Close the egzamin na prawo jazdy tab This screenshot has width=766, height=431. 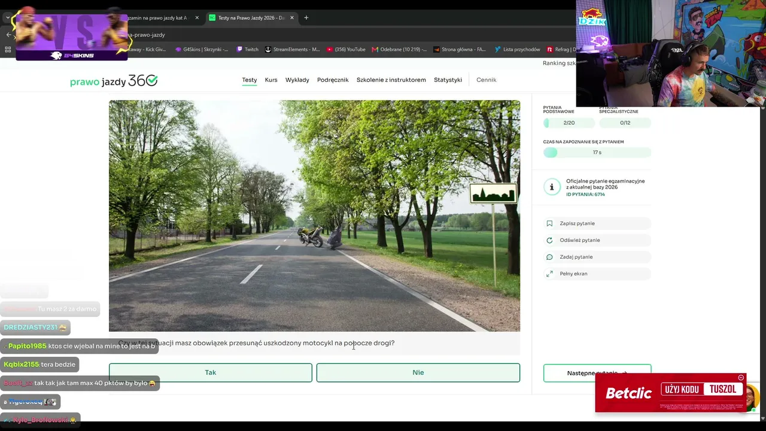coord(197,18)
